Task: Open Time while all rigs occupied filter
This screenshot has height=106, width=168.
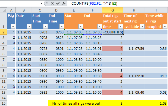Action: pyautogui.click(x=165, y=26)
